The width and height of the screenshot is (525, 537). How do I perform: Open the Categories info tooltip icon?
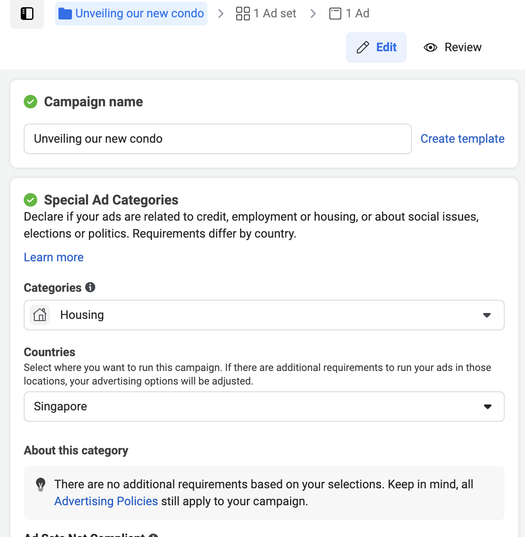click(90, 287)
